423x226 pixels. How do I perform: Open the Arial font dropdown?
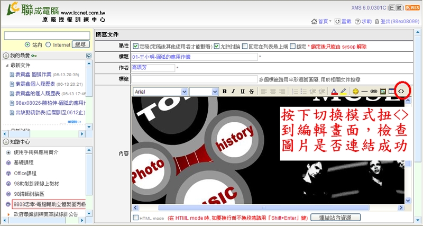coord(160,91)
